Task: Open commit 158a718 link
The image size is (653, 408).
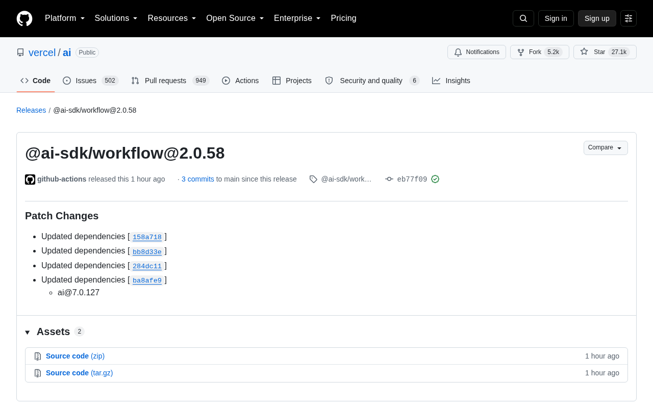Action: point(147,237)
